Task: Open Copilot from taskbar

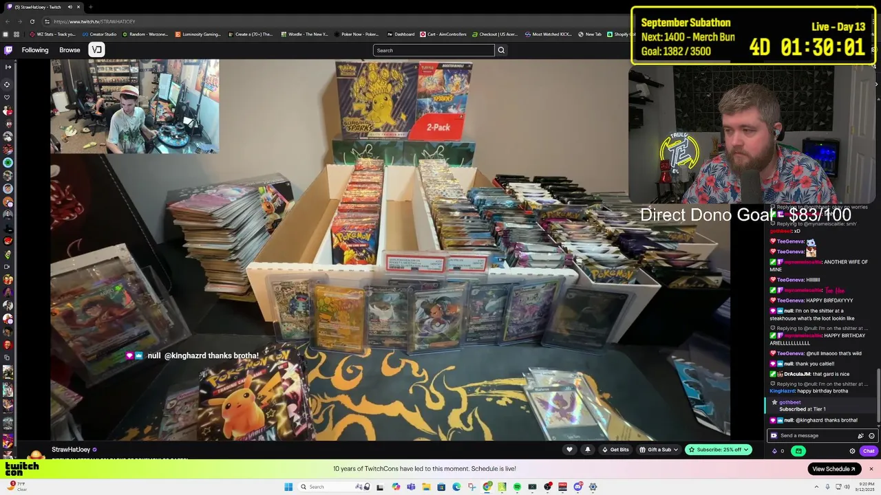Action: tap(396, 487)
